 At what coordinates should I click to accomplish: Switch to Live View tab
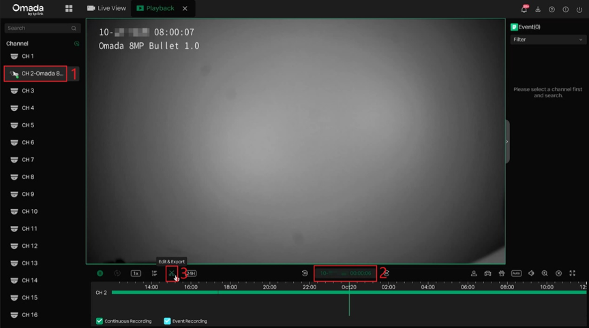pyautogui.click(x=106, y=8)
